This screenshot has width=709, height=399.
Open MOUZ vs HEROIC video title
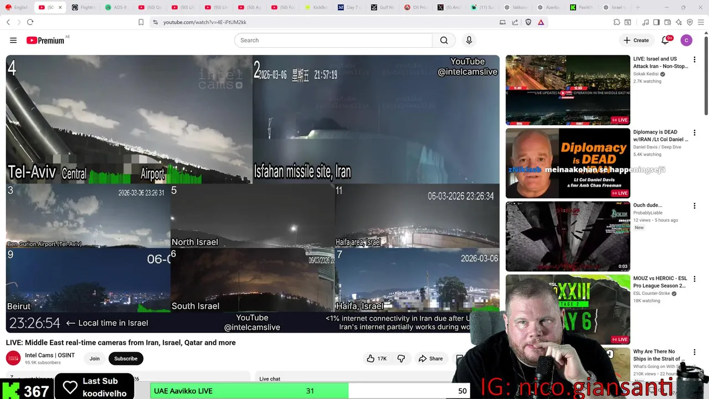click(x=660, y=282)
